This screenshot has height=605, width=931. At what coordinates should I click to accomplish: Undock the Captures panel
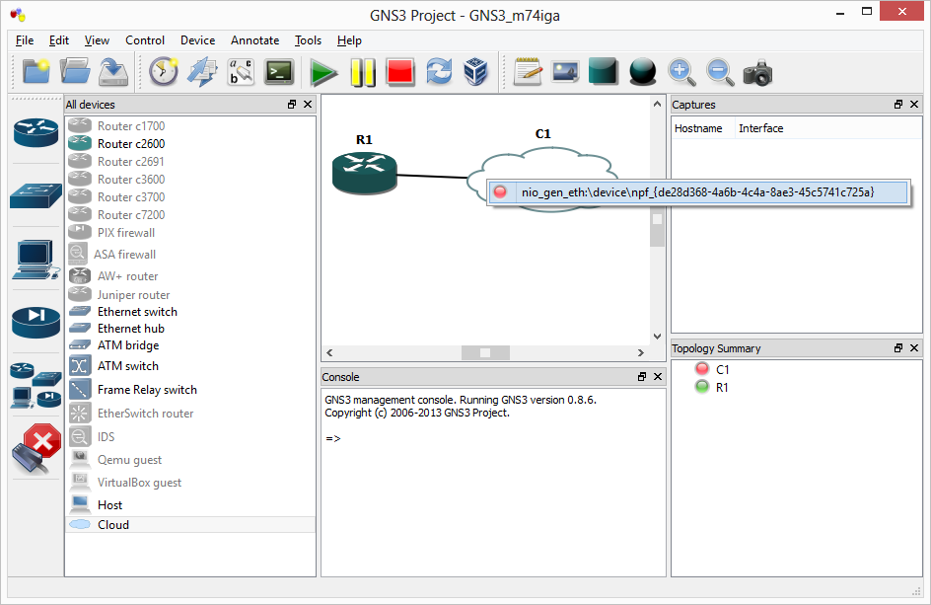[898, 104]
